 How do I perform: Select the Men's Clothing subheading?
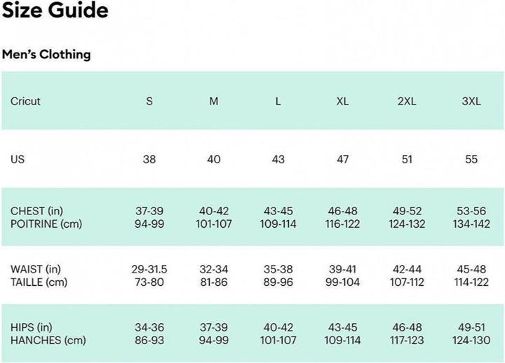click(46, 55)
